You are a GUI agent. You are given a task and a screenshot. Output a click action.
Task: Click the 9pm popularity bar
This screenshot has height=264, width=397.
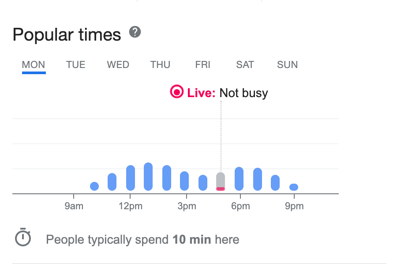[x=294, y=187]
